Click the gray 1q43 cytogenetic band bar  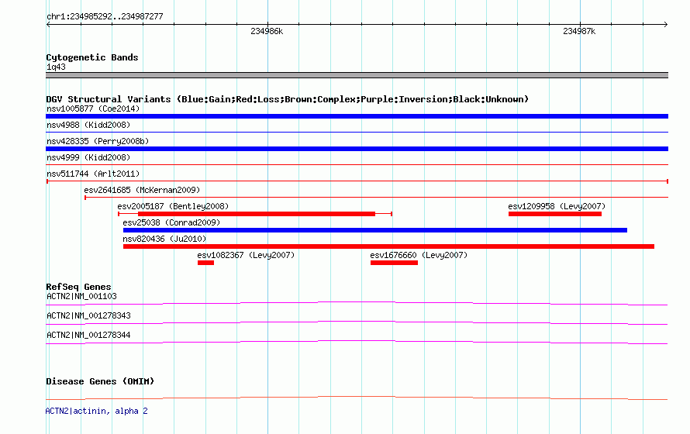[357, 75]
